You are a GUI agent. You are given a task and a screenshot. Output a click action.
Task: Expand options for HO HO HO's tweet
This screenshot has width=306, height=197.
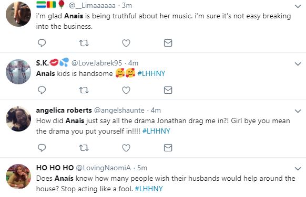[298, 169]
